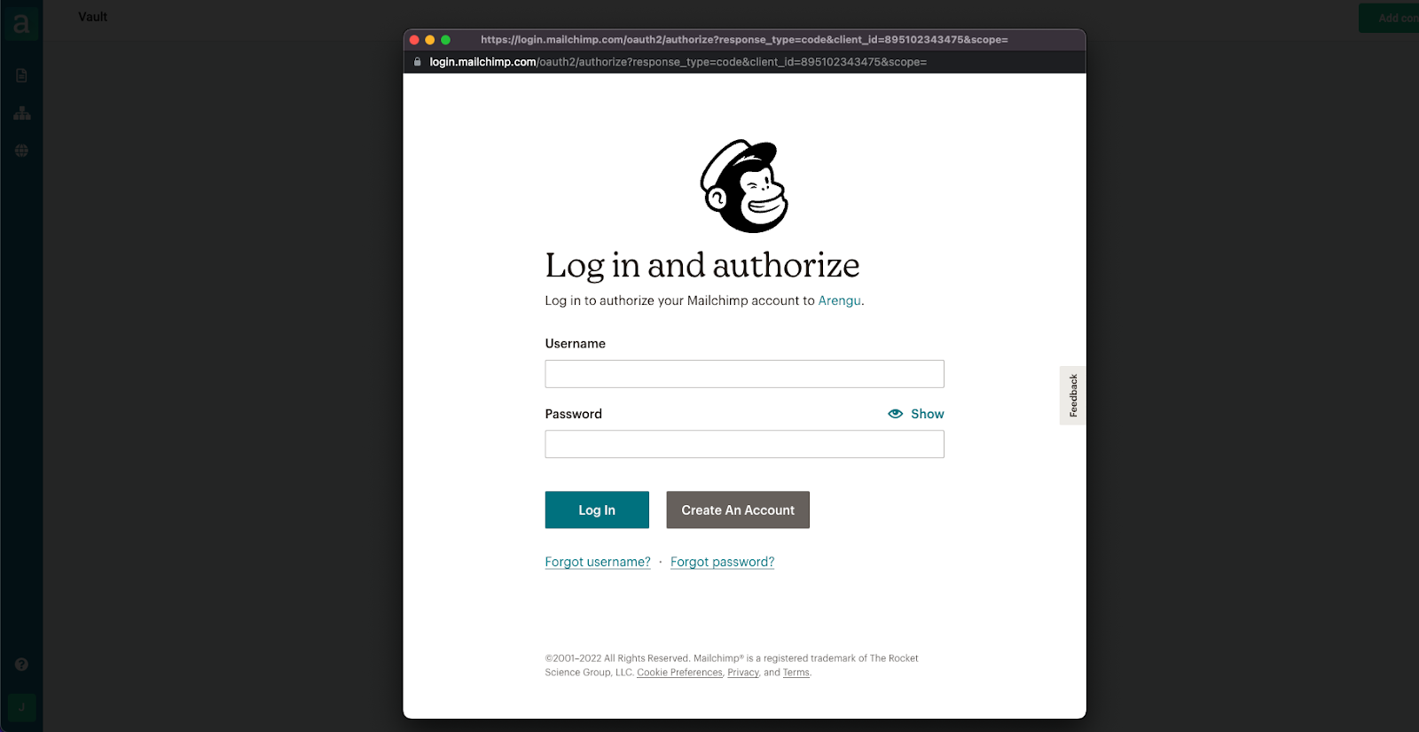Open the Forgot username? link
The image size is (1419, 732).
598,562
